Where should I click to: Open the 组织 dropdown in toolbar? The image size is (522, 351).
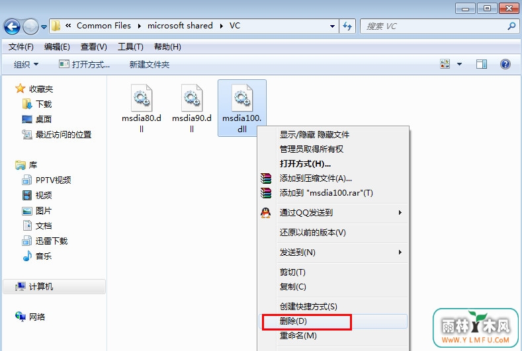click(x=26, y=64)
